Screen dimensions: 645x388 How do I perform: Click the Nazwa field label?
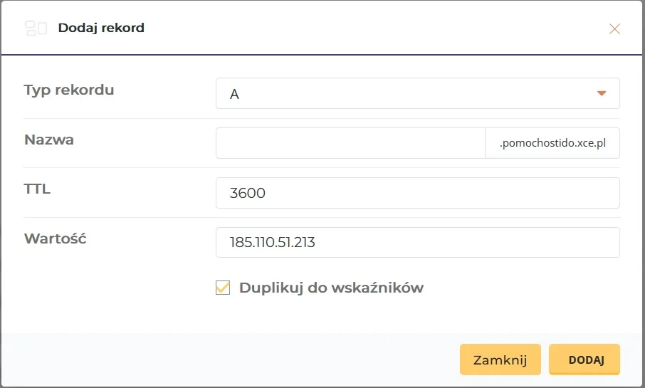click(49, 140)
